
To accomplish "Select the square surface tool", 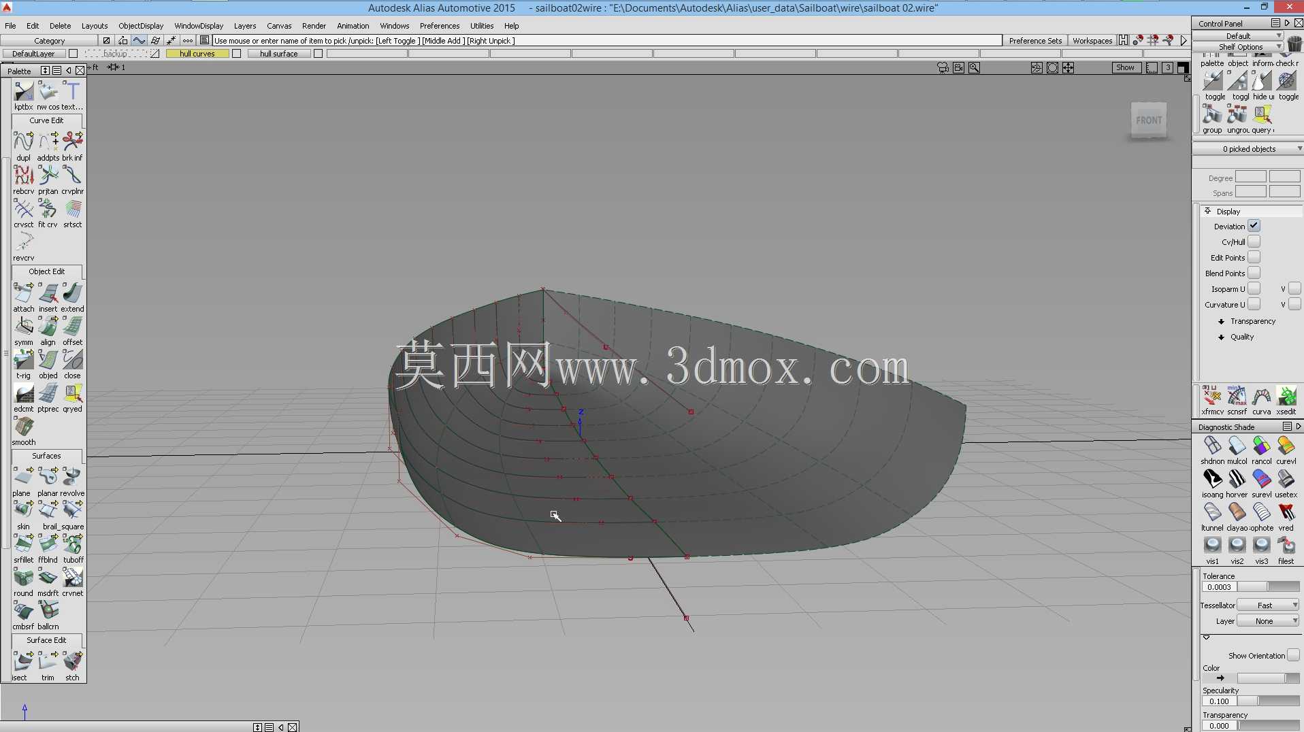I will 72,511.
